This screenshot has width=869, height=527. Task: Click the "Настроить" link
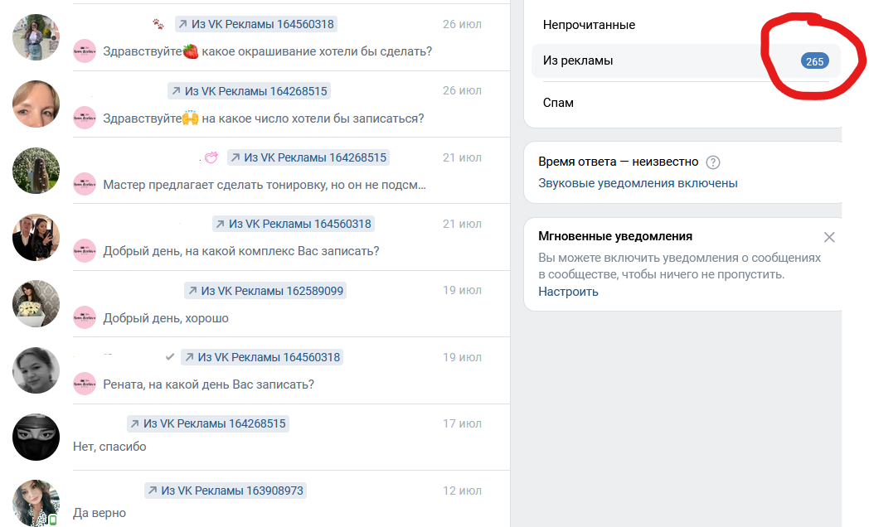click(x=568, y=292)
